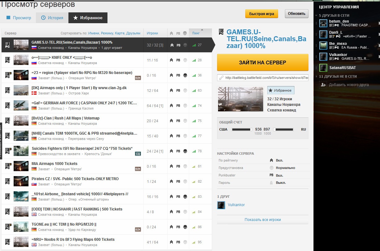Open SatanaRUSBAT's avatar in friends list
Screen dimensions: 380x251
click(323, 67)
